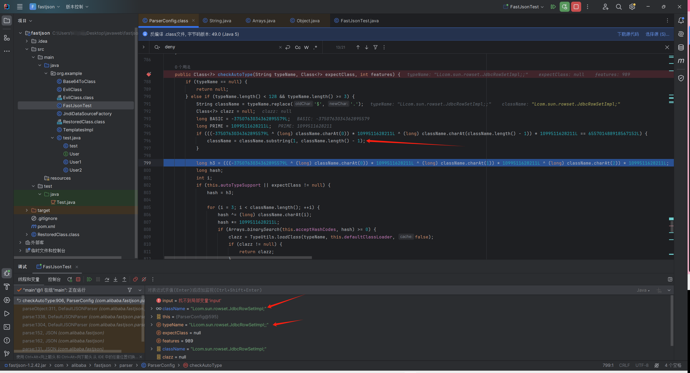
Task: Open FastJsonTest run configuration dropdown
Action: coord(523,7)
